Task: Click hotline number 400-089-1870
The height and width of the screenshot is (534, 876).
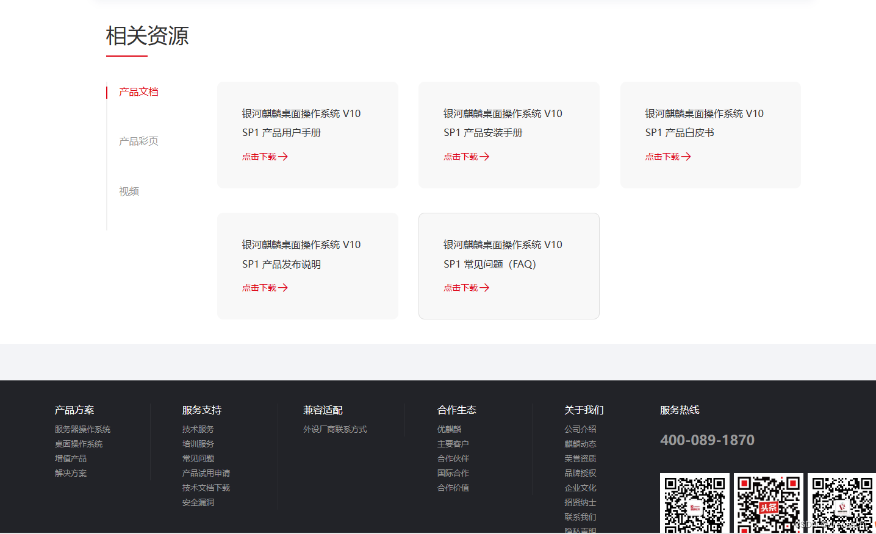Action: 708,440
